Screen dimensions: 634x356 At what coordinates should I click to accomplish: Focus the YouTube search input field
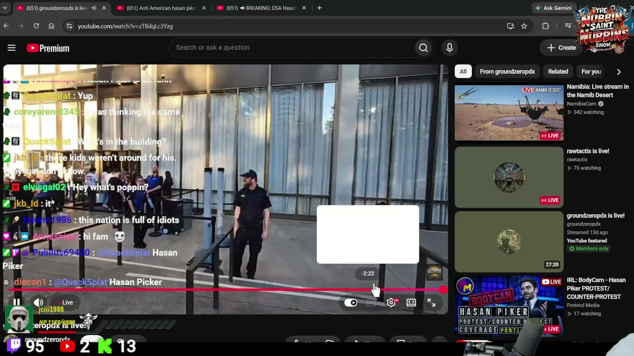tap(292, 47)
